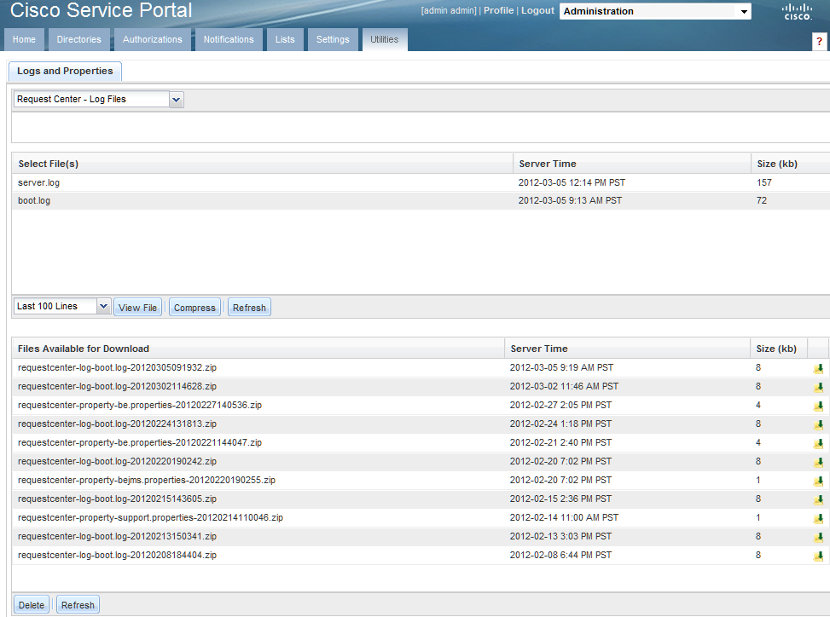
Task: Select requestcenter-log-boot.log-20120224131813.zip file name
Action: 117,424
